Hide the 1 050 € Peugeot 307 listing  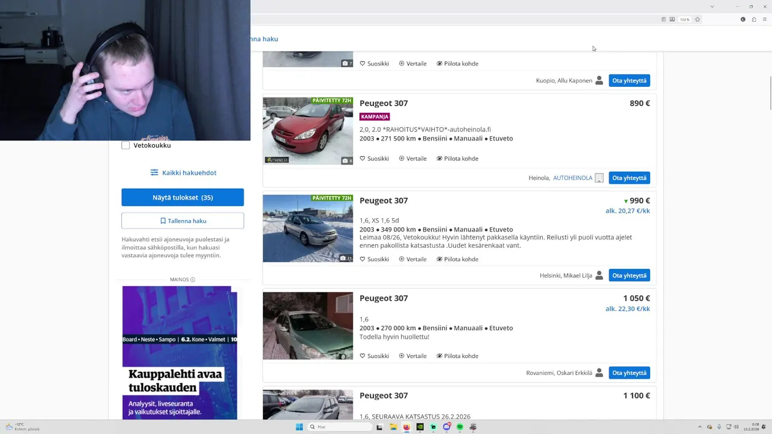[457, 356]
